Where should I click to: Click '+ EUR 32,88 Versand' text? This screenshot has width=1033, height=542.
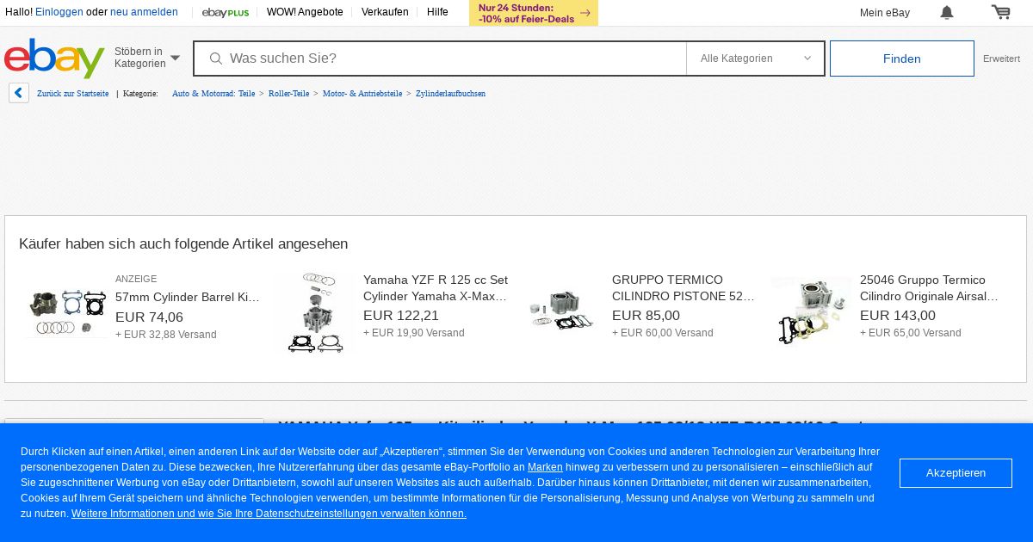tap(166, 335)
